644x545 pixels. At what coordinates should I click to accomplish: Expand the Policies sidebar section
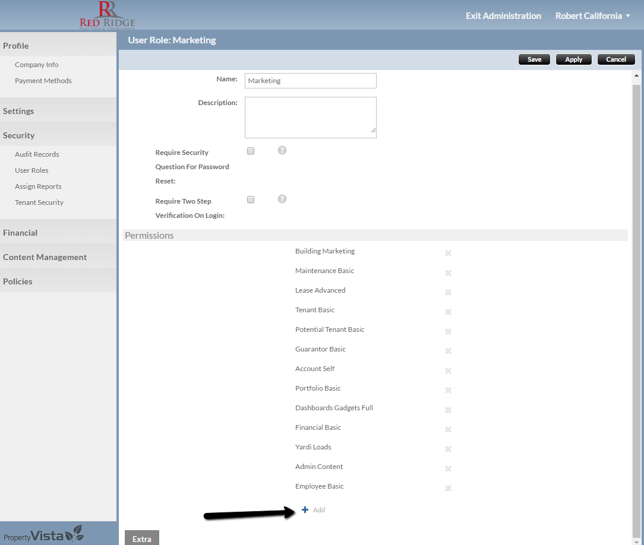point(18,281)
